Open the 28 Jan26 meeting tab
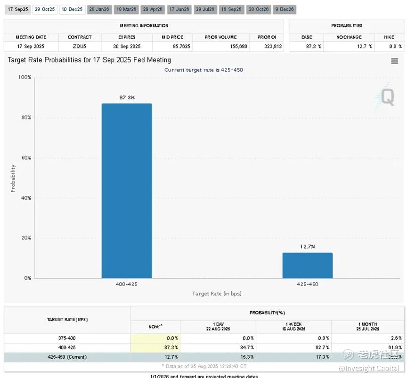Image resolution: width=407 pixels, height=378 pixels. (x=99, y=9)
